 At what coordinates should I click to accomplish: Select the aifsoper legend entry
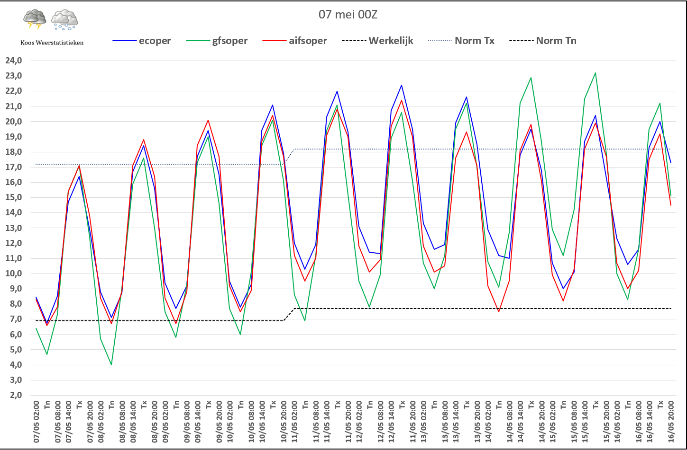pyautogui.click(x=294, y=41)
